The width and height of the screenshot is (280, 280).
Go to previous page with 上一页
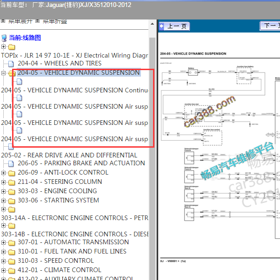[x=174, y=26]
